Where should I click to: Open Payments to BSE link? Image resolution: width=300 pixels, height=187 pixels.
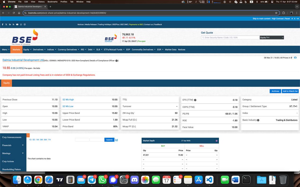[136, 24]
